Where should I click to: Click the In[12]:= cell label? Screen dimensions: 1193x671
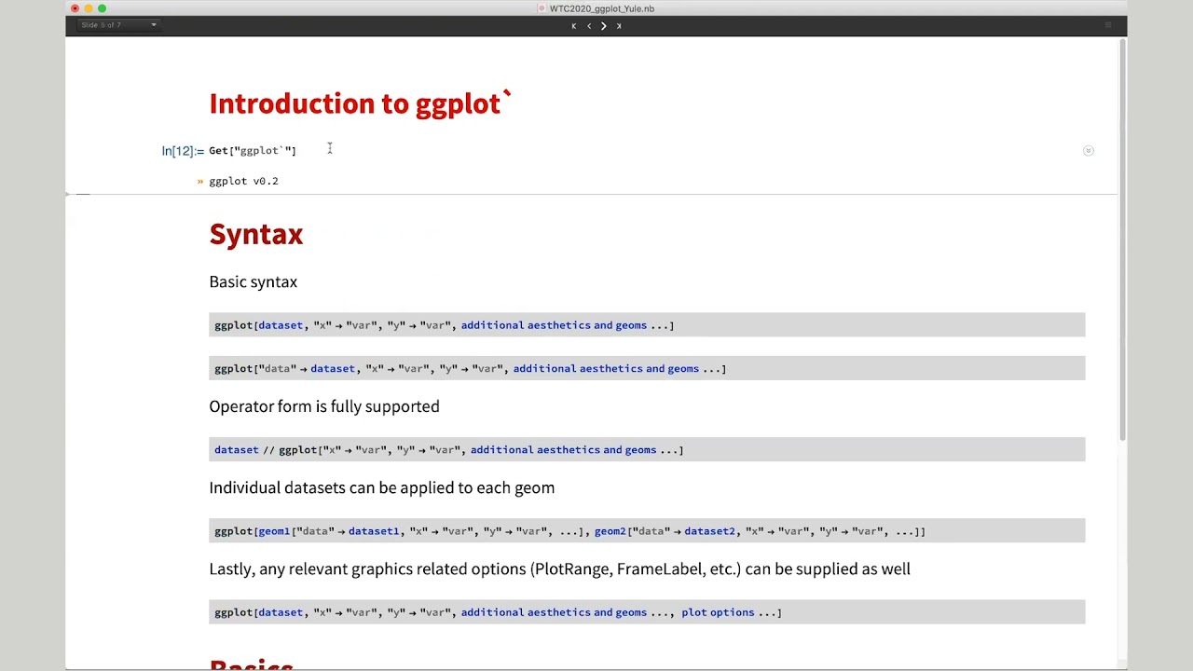183,151
